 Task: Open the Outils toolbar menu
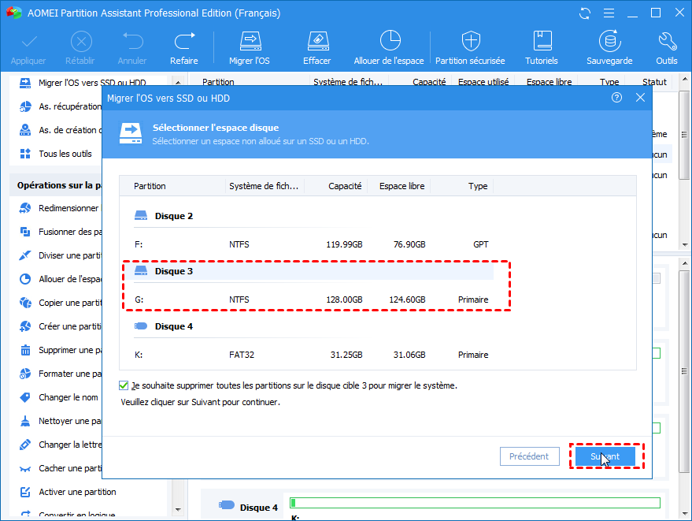point(666,48)
